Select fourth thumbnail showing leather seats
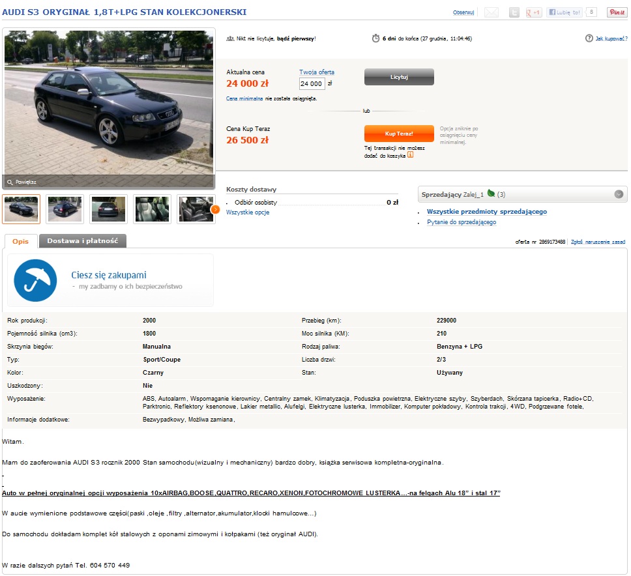This screenshot has width=631, height=576. pyautogui.click(x=152, y=209)
